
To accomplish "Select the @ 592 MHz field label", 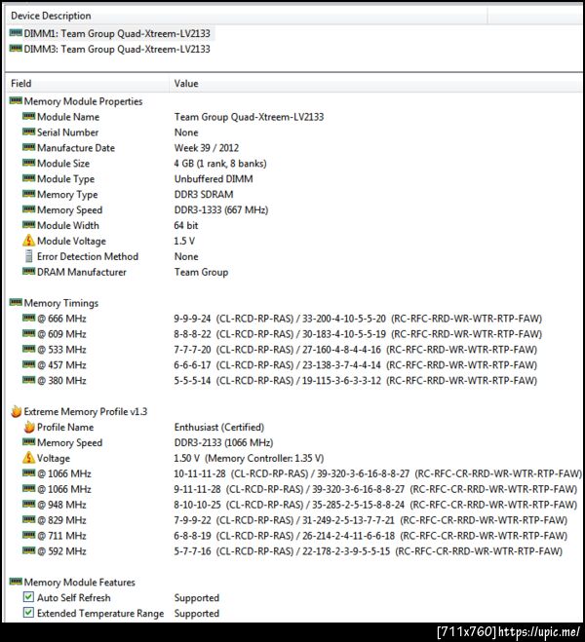I will 61,551.
